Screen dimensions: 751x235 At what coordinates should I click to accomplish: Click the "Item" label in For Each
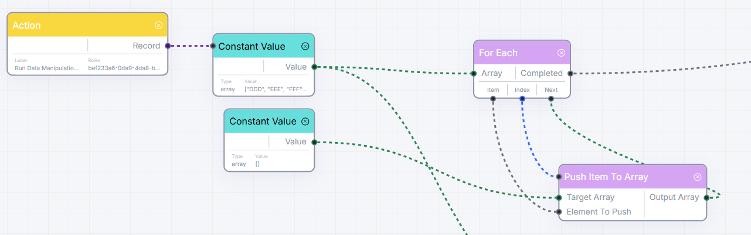coord(493,90)
